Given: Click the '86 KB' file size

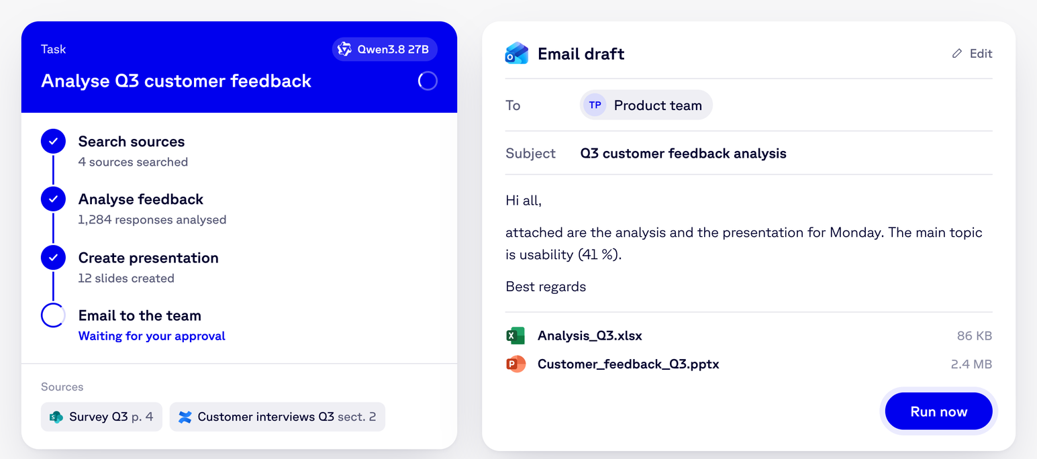Looking at the screenshot, I should point(975,336).
